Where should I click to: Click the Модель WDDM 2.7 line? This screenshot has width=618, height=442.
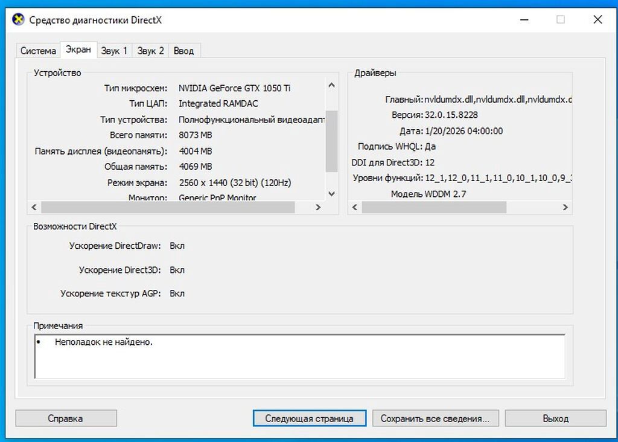point(428,194)
